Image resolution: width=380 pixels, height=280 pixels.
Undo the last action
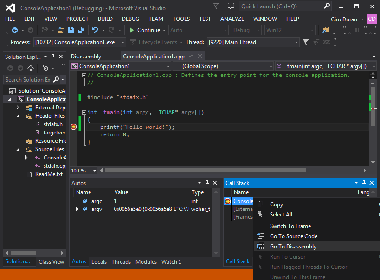pos(95,30)
